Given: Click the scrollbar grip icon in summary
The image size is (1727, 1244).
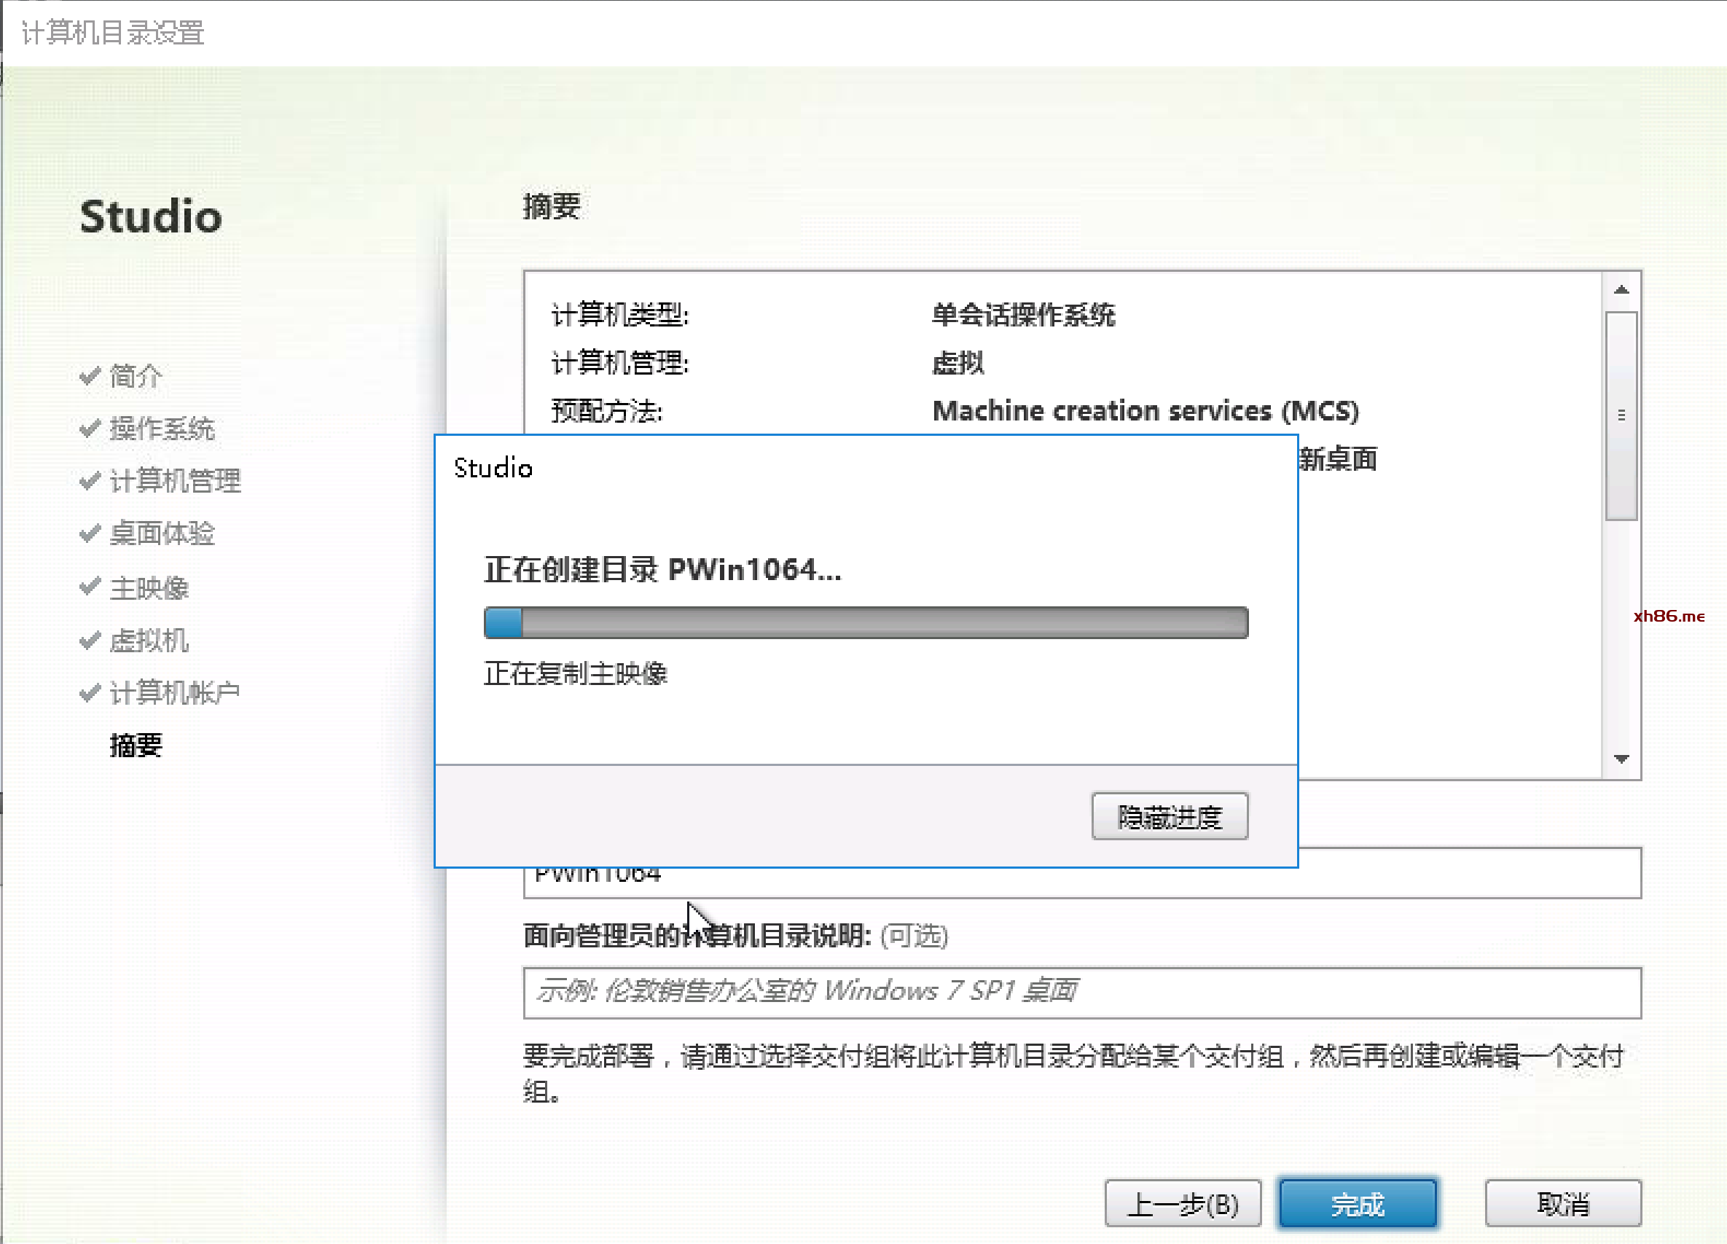Looking at the screenshot, I should coord(1621,415).
